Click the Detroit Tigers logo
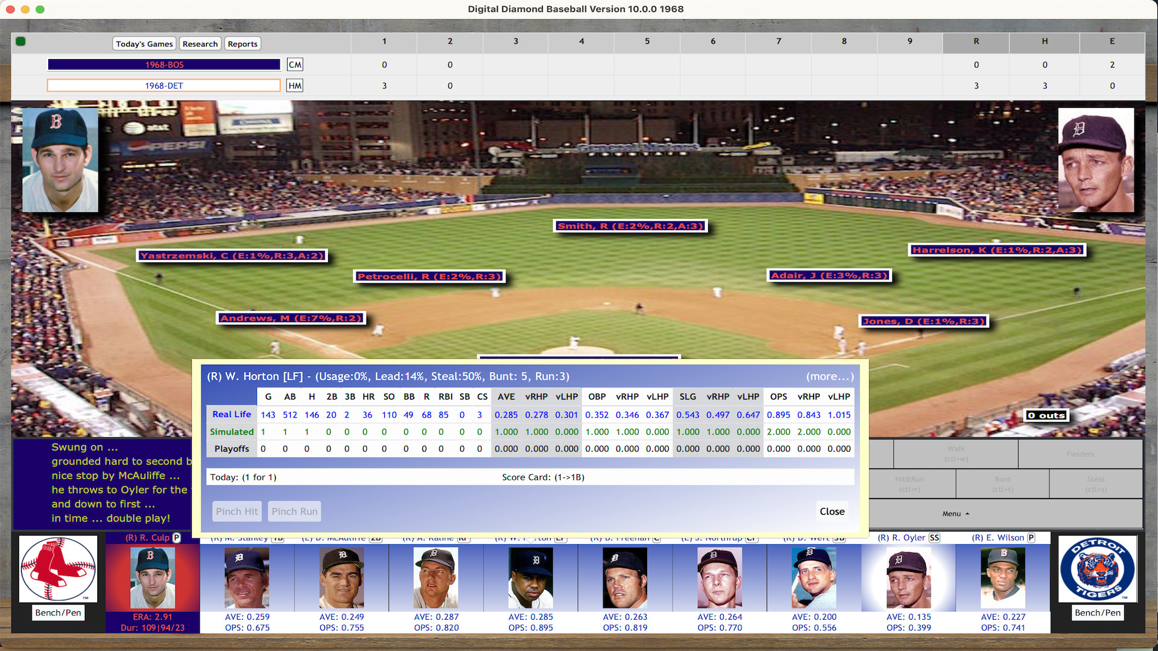 [x=1096, y=568]
